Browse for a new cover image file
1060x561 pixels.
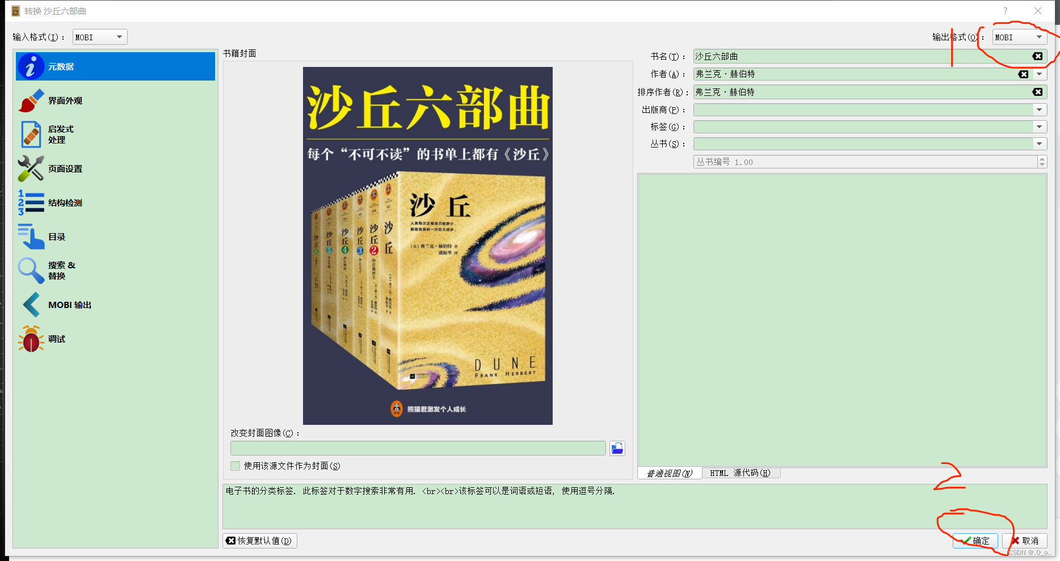point(617,449)
